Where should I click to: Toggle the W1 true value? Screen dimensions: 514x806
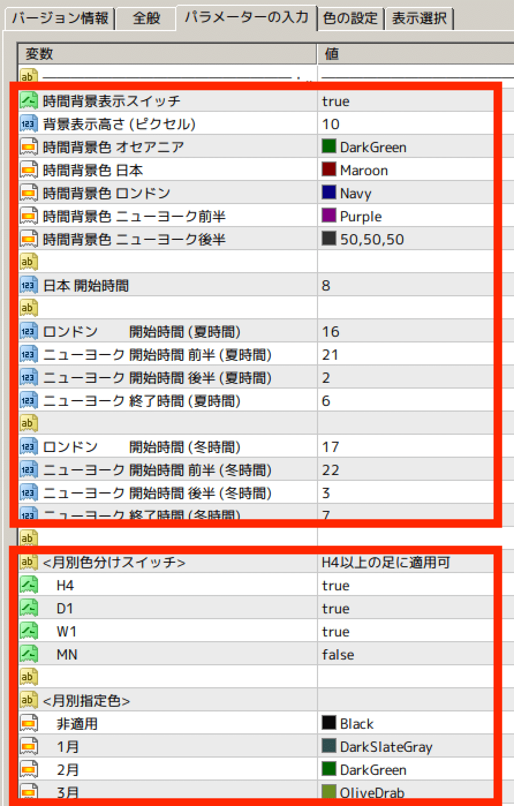tap(336, 632)
